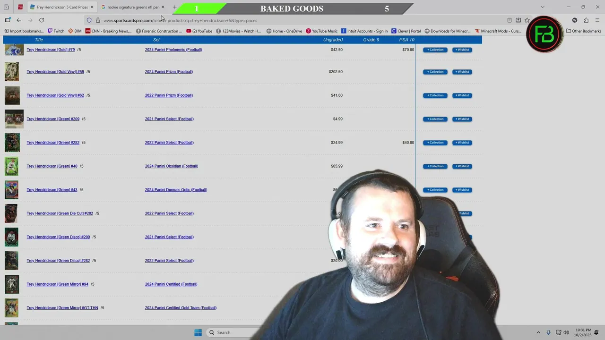Open Trey Hendrickson [Green] #209 card
Viewport: 605px width, 340px height.
[x=53, y=119]
